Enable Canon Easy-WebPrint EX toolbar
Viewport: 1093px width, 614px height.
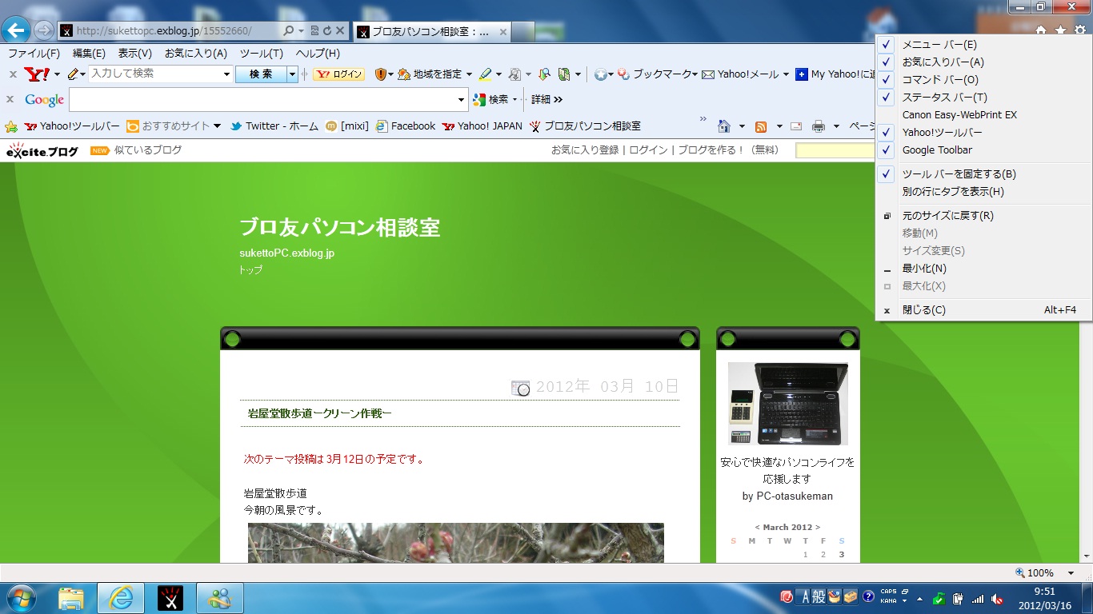983,115
